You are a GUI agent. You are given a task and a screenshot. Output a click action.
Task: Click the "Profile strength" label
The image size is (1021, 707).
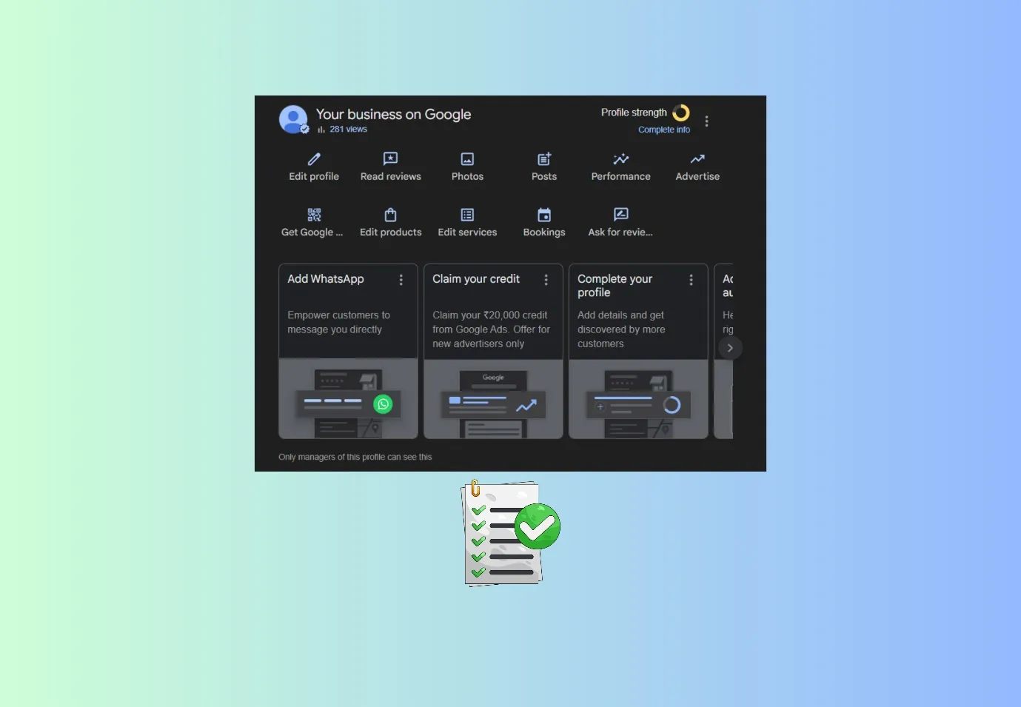point(634,113)
